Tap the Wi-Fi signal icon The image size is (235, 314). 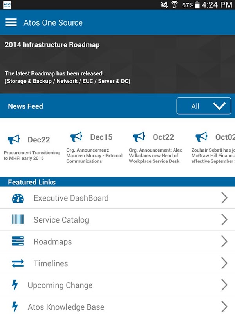click(x=174, y=5)
